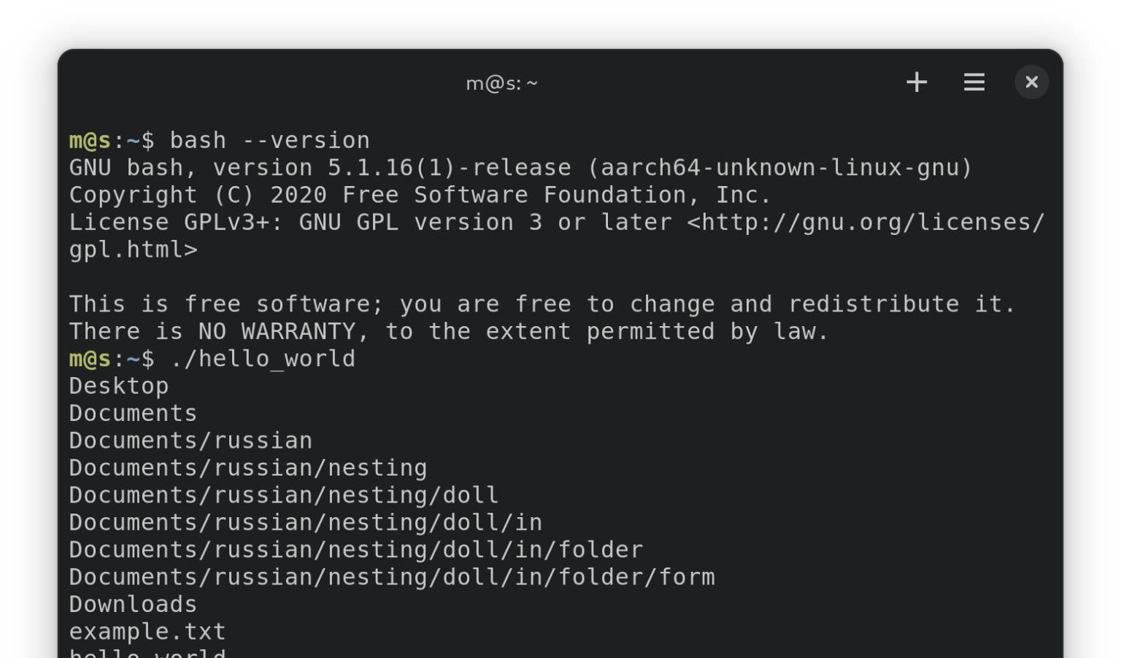The image size is (1121, 658).
Task: Click the Documents/russian line
Action: click(190, 441)
